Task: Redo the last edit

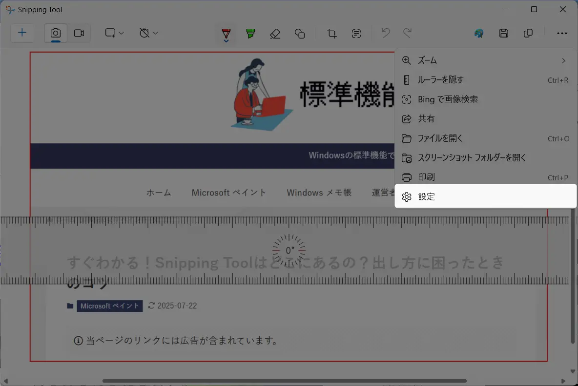Action: [407, 33]
